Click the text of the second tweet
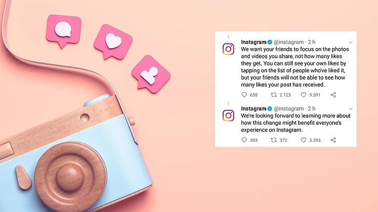 296,123
